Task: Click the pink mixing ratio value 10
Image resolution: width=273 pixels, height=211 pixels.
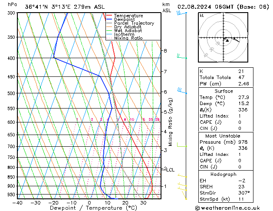Action: tap(132, 119)
